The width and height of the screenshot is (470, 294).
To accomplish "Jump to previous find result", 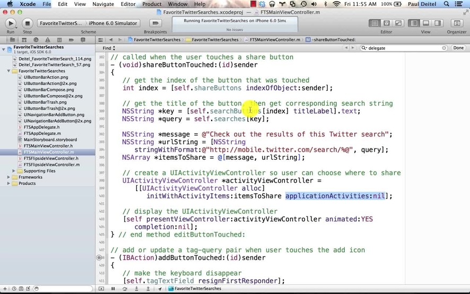I will click(346, 48).
